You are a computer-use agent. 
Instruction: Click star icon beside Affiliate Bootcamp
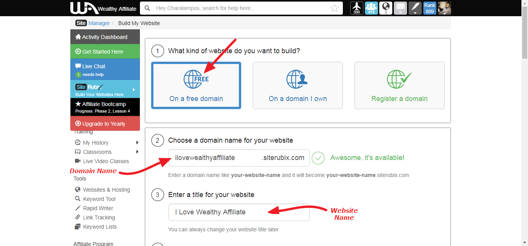78,104
